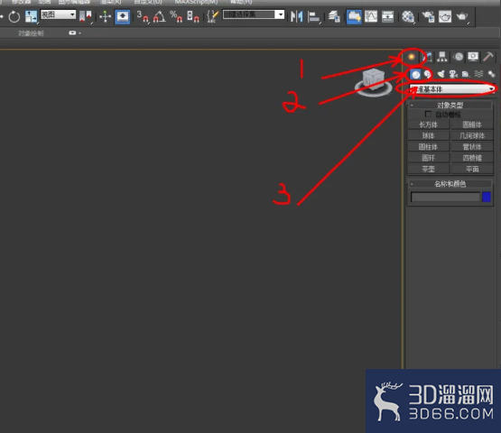Screen dimensions: 501x433
Task: Open the Curve Editor icon
Action: click(371, 16)
